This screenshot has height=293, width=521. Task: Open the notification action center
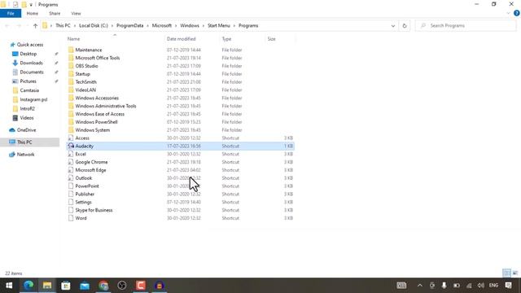pos(508,286)
